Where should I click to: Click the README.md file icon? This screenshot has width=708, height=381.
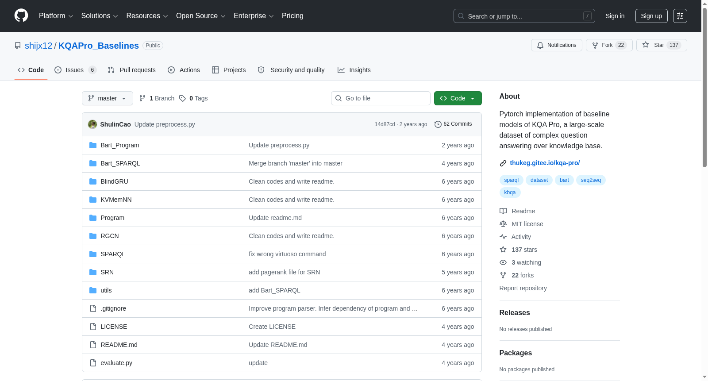pyautogui.click(x=93, y=345)
